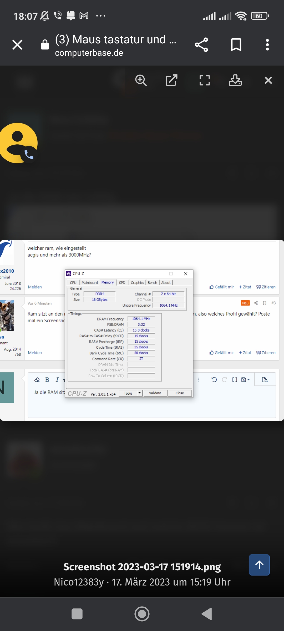This screenshot has width=284, height=631.
Task: Click the preview icon in reply editor
Action: (x=265, y=379)
